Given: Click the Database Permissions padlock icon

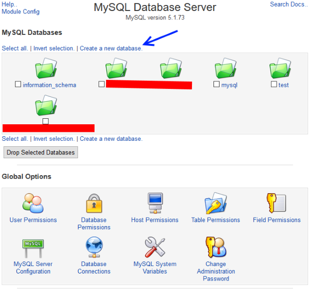Looking at the screenshot, I should [x=94, y=203].
